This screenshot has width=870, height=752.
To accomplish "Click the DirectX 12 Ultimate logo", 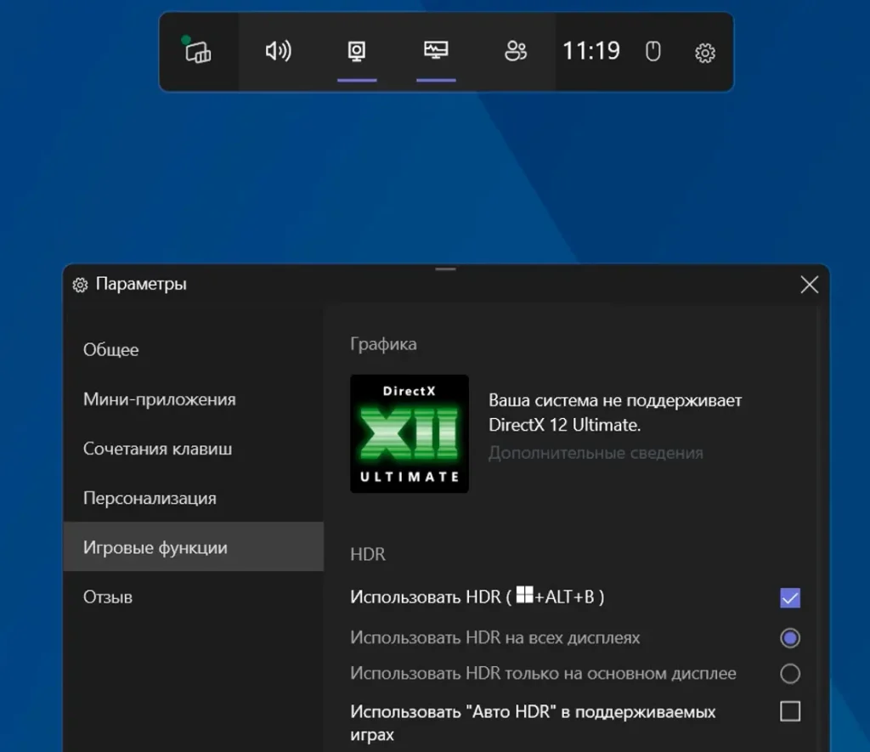I will pos(410,433).
